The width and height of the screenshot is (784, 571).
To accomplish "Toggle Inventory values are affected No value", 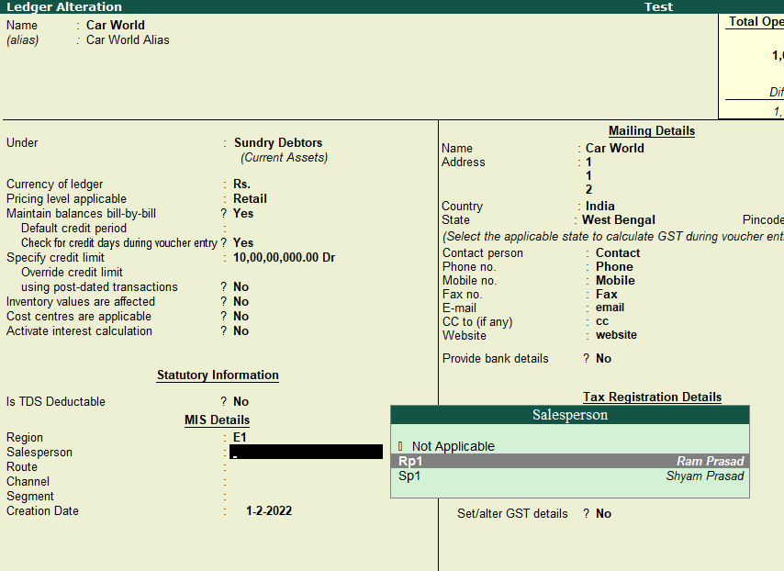I will pos(241,301).
